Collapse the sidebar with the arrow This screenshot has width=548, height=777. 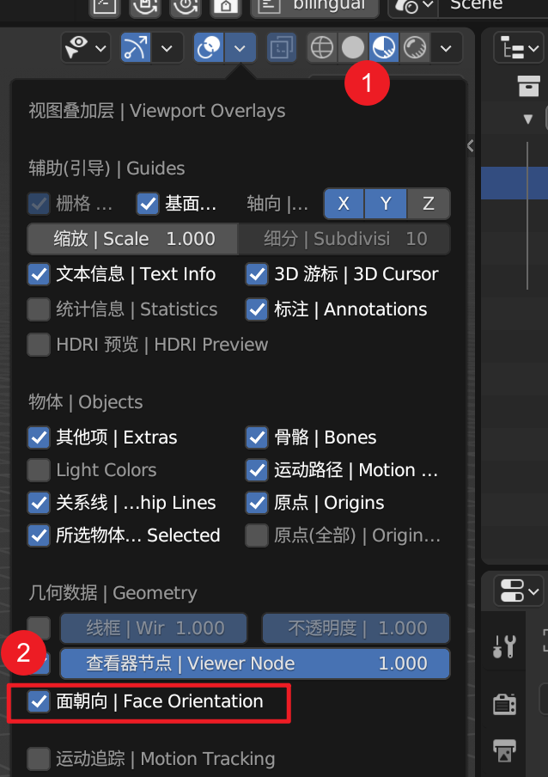pos(471,146)
